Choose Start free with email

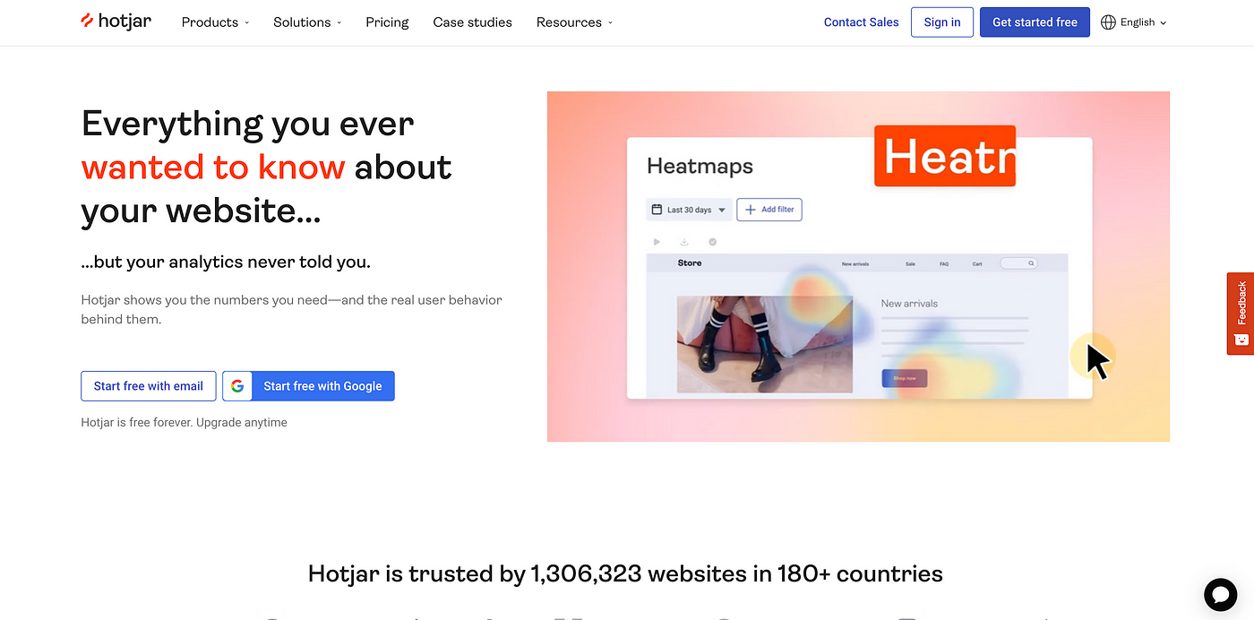click(x=149, y=386)
